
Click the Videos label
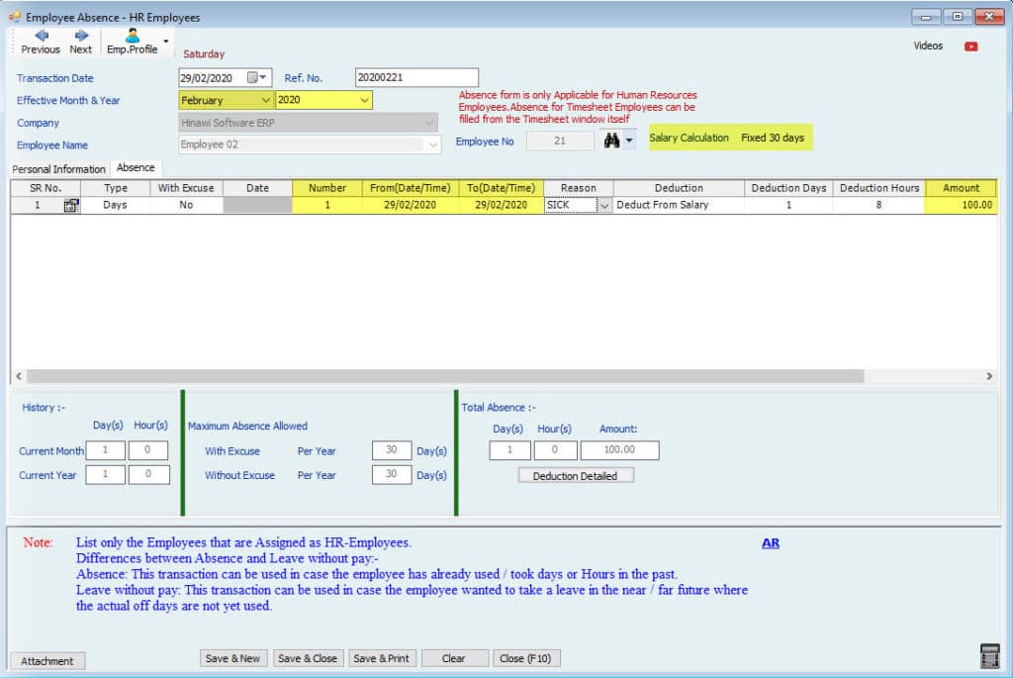click(928, 46)
